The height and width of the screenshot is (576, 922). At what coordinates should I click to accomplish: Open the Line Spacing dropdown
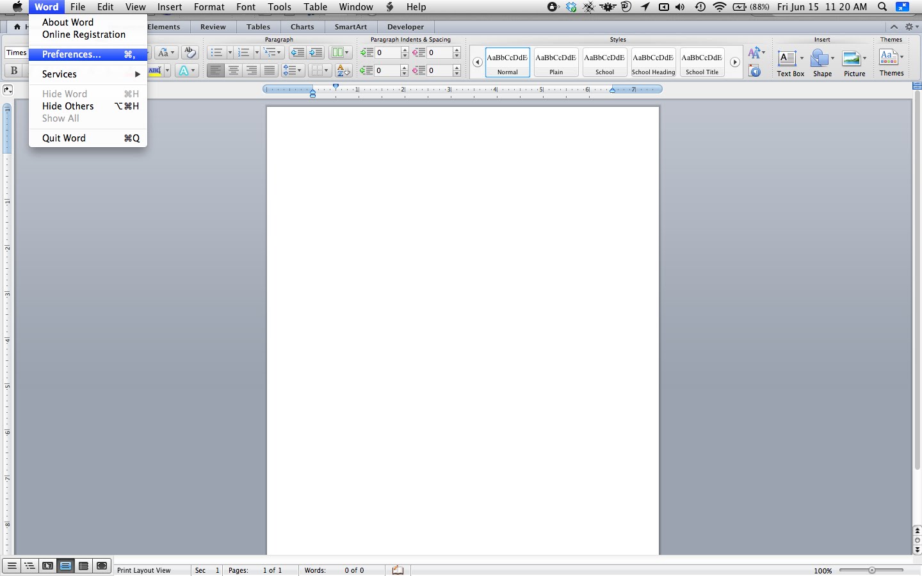point(293,70)
